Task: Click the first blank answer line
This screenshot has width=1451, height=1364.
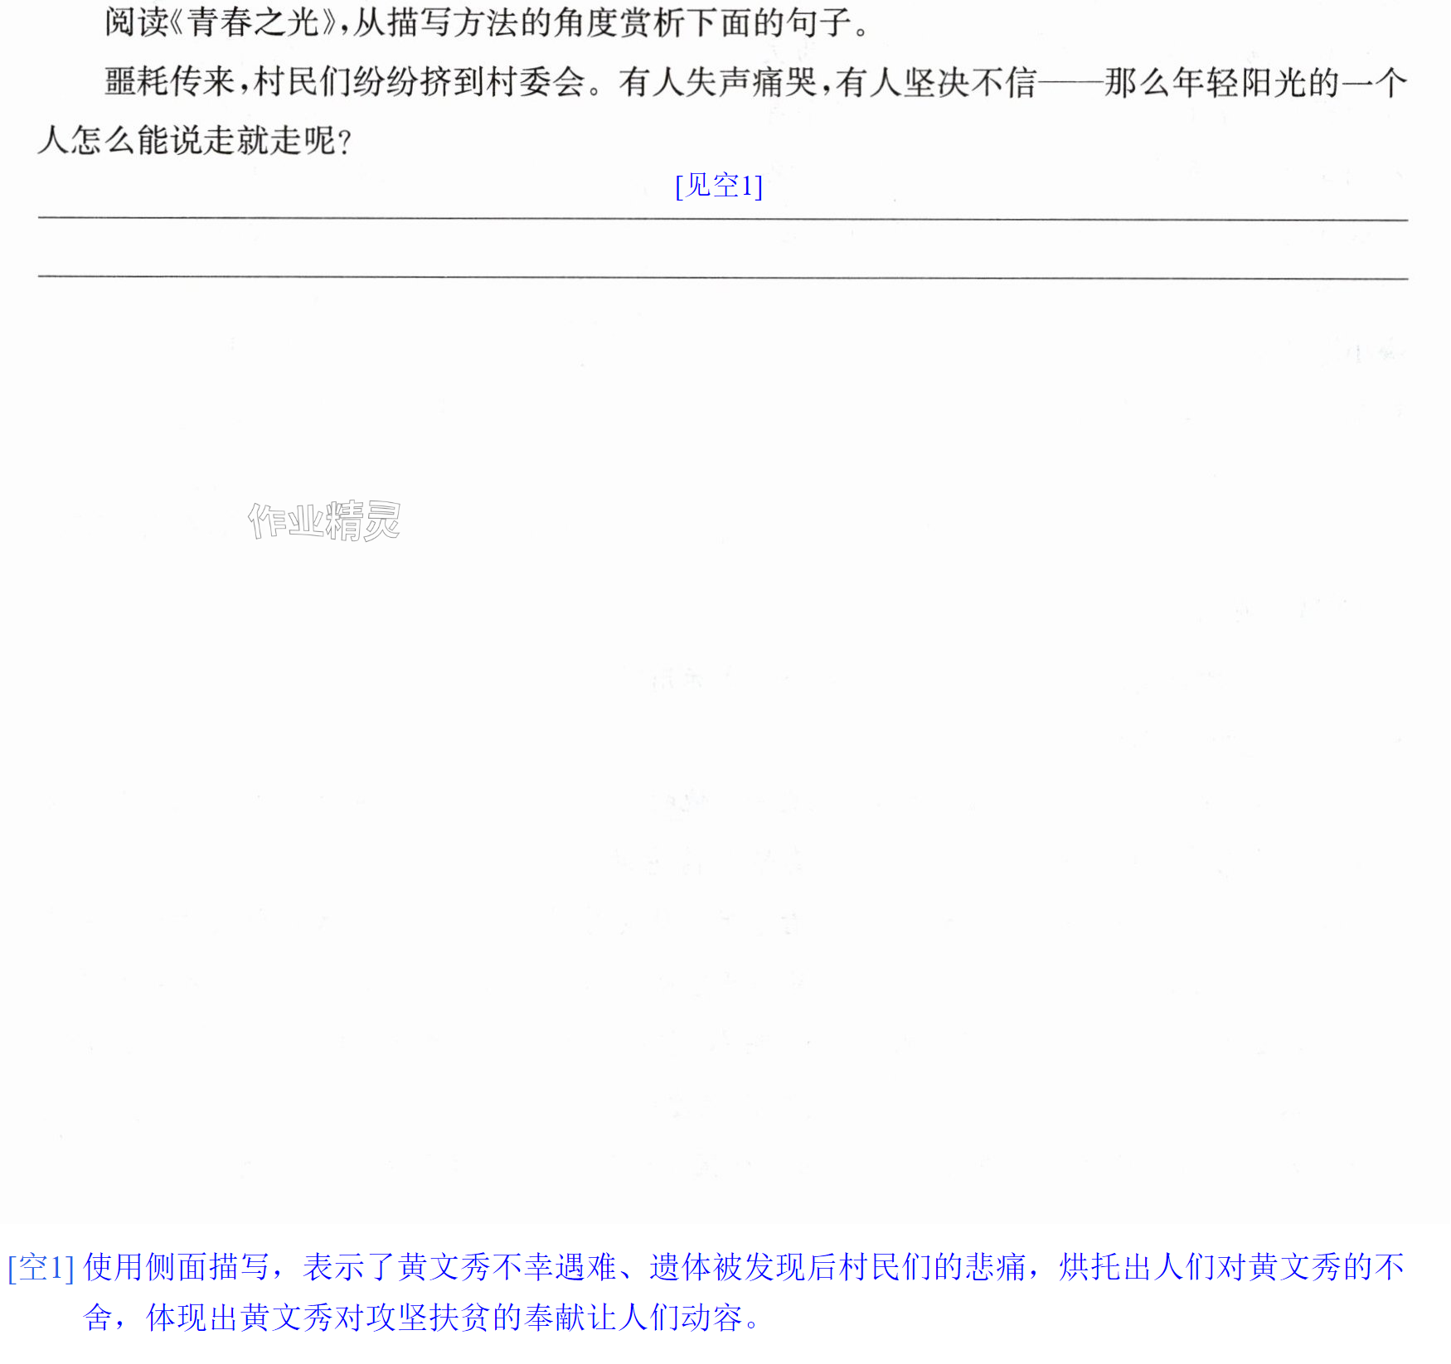Action: [723, 219]
